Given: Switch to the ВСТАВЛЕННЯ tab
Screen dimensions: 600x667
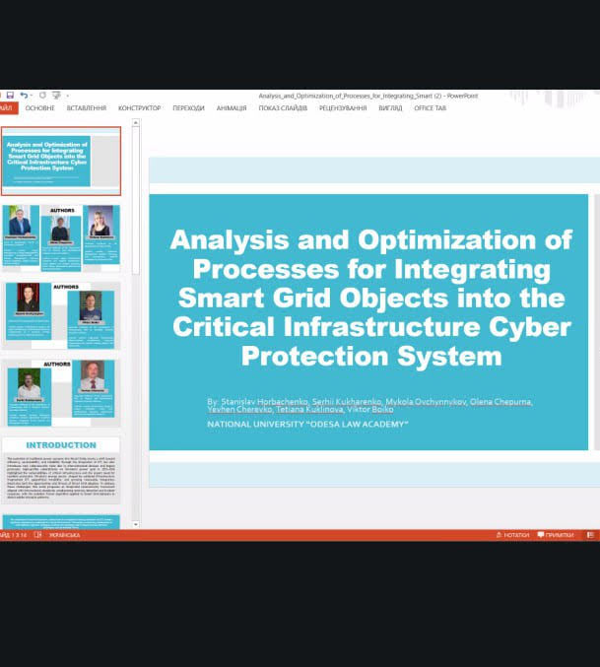Looking at the screenshot, I should [87, 108].
